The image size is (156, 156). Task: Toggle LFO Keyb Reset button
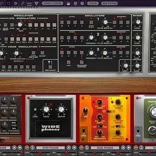coord(5,25)
